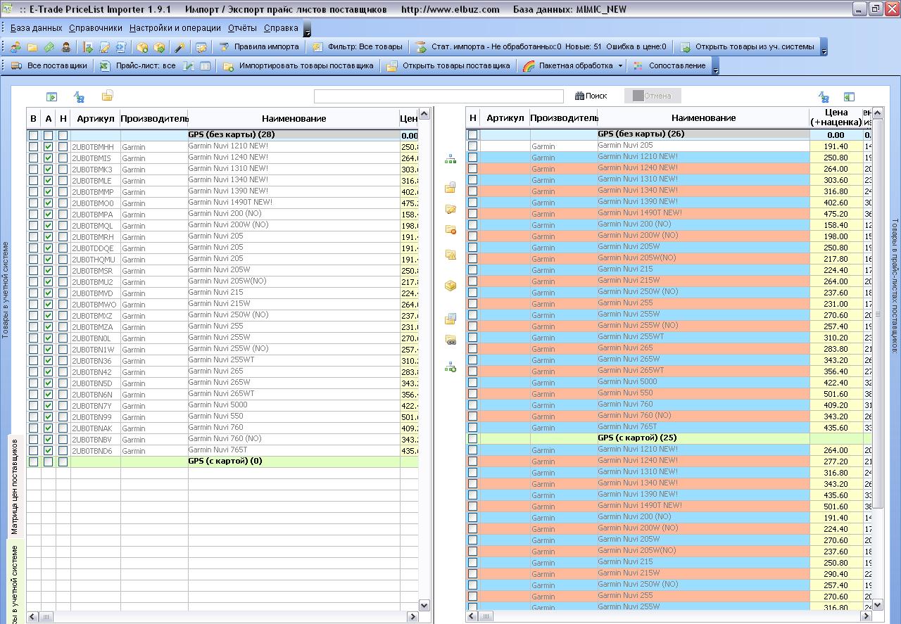Screen dimensions: 901x624
Task: Uncheck column A for Garmin Nuvi 1210 NEW! in left table
Action: [48, 147]
